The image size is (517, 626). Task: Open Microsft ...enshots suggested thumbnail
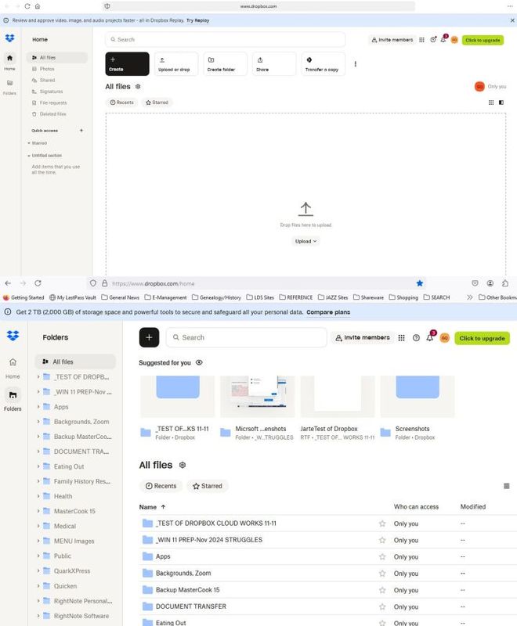[258, 396]
